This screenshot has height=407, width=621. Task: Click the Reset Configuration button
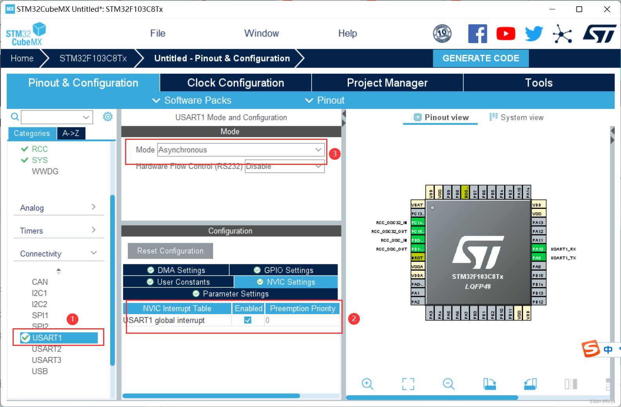click(170, 251)
